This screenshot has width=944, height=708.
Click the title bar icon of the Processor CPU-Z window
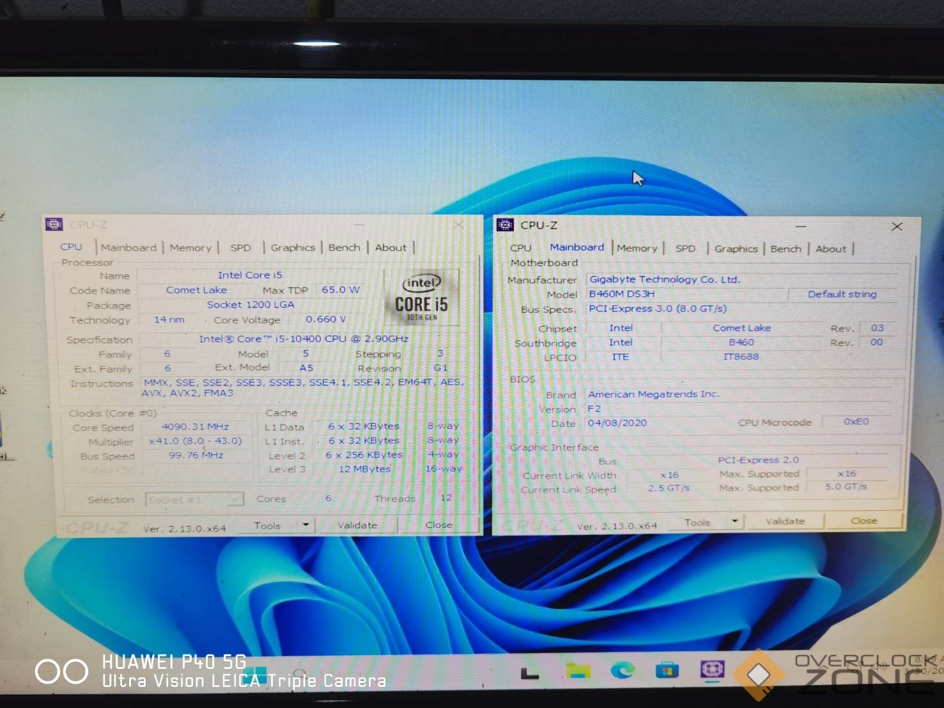pyautogui.click(x=54, y=224)
